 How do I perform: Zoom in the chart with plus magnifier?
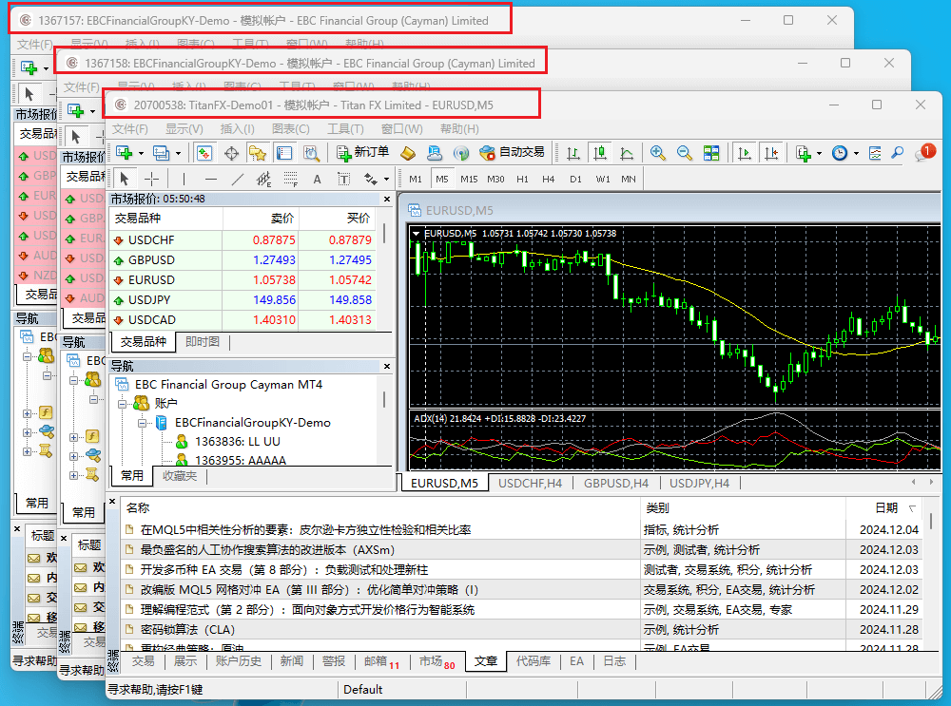(x=657, y=153)
